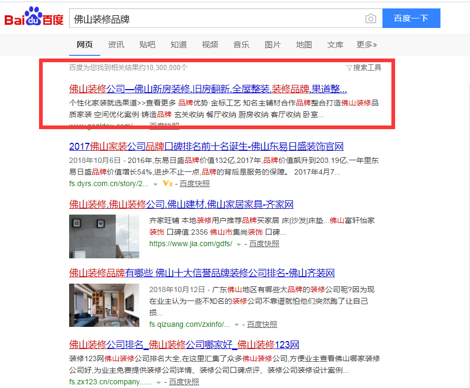Click snippet text 个性化家装就选果道
The width and height of the screenshot is (470, 388).
click(103, 103)
